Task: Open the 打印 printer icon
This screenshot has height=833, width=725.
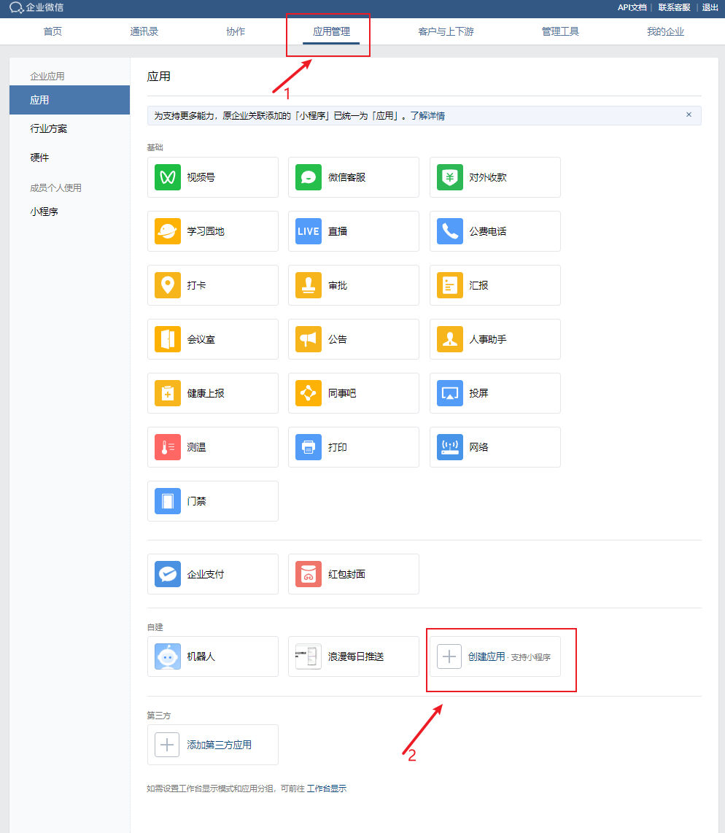Action: [309, 447]
